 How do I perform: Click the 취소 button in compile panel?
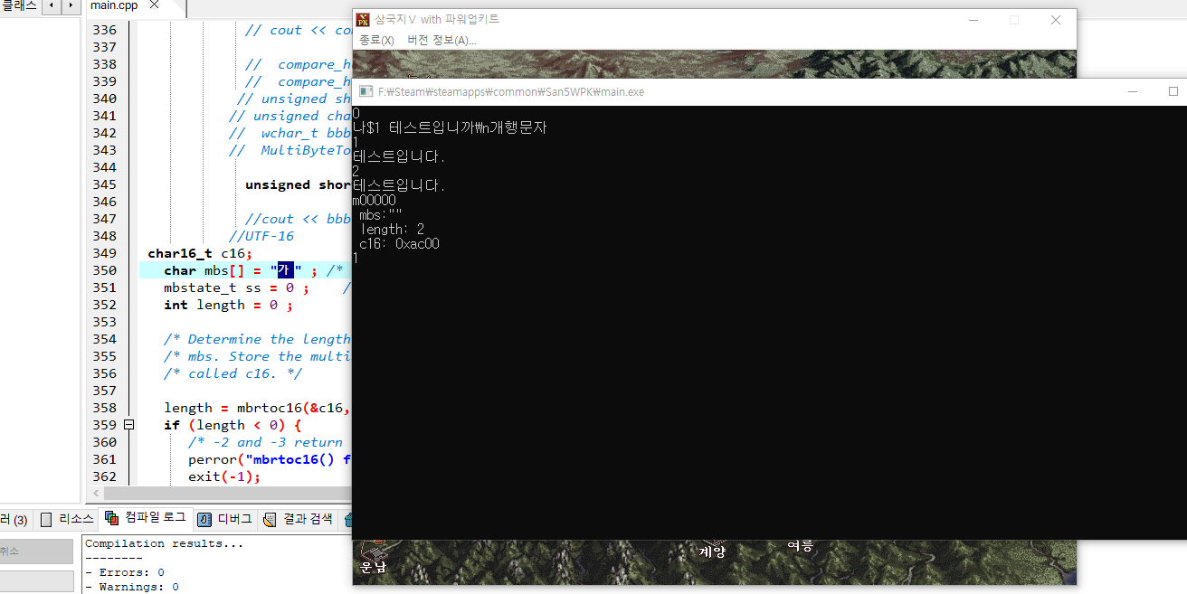click(36, 551)
